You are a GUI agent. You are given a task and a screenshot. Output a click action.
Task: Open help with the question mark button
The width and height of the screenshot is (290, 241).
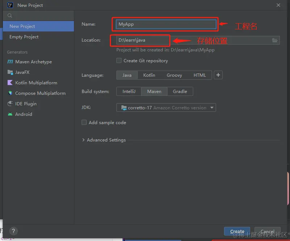pos(13,231)
